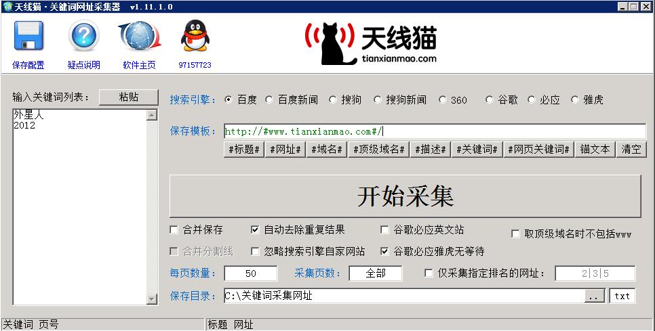Screen dimensions: 655x331
Task: Click the 采集页数 field showing 全部
Action: pyautogui.click(x=376, y=273)
